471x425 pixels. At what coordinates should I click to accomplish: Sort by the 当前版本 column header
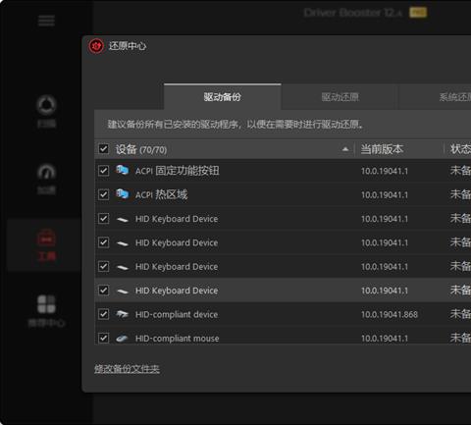382,149
